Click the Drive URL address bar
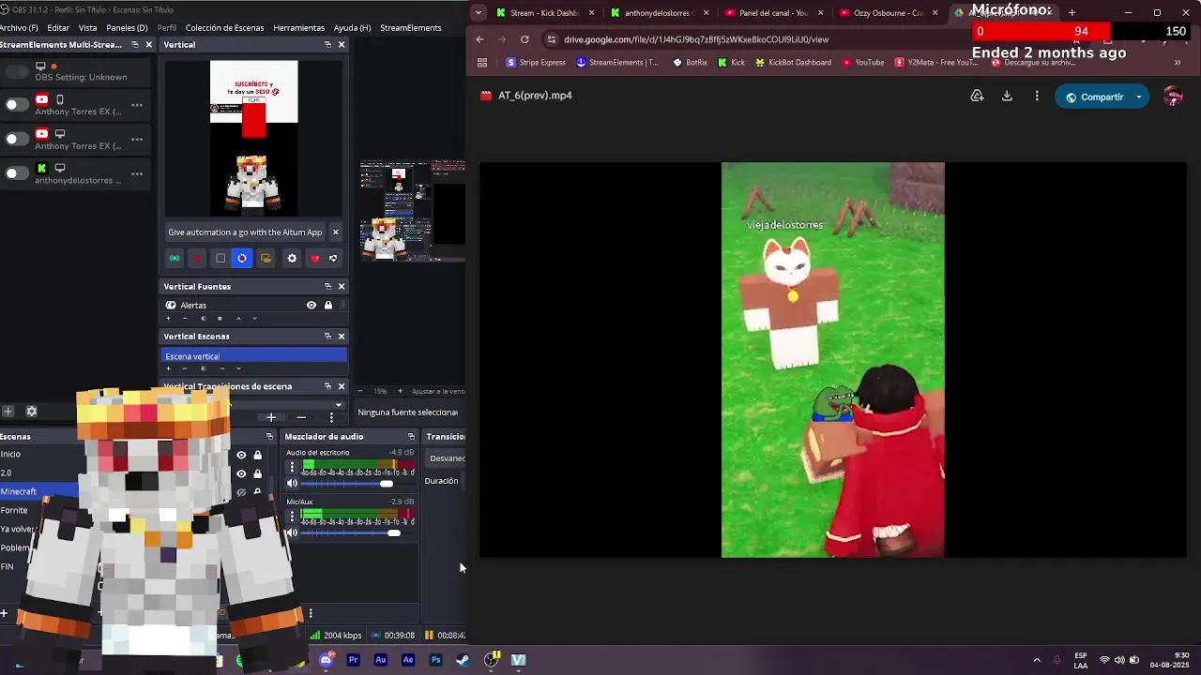Viewport: 1201px width, 675px height. click(x=696, y=39)
